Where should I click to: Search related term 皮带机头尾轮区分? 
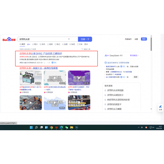pos(115,95)
